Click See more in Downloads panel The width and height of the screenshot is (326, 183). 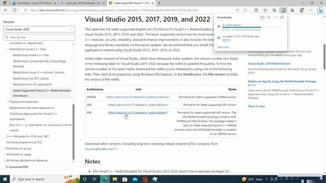click(223, 47)
